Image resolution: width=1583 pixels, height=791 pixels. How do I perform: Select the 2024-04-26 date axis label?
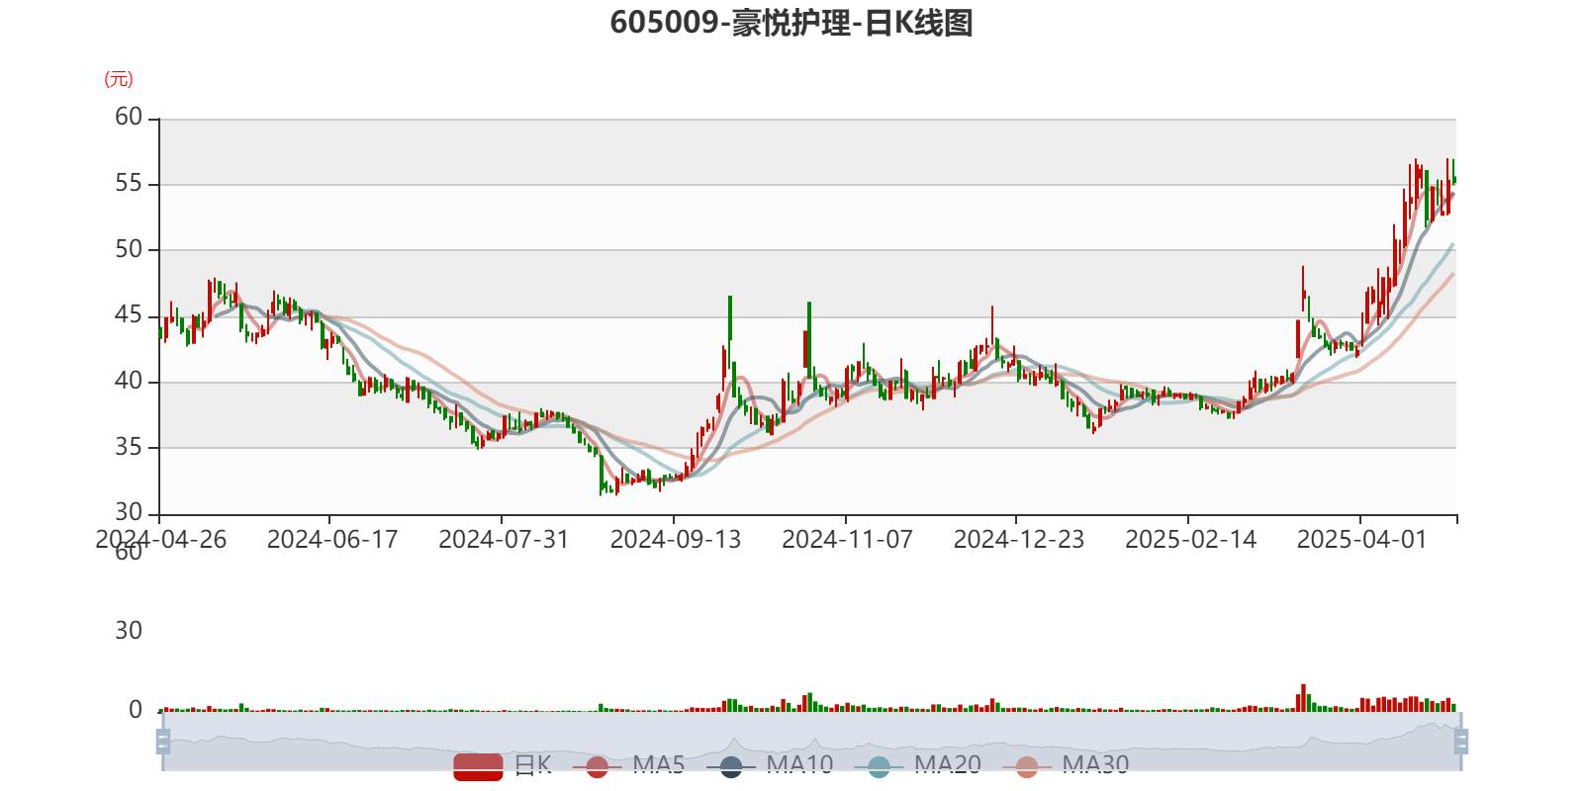point(160,539)
